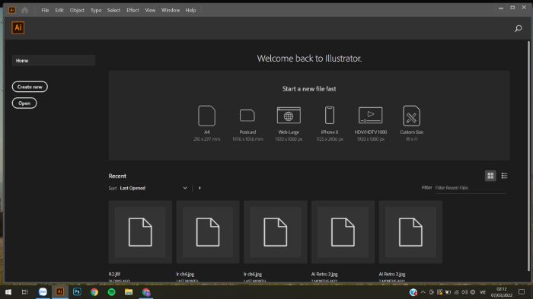Click the Illustrator Ai logo in header
533x299 pixels.
pos(18,28)
